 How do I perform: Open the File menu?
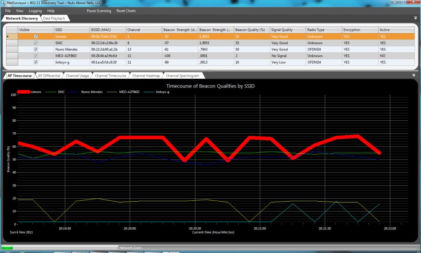(8, 11)
